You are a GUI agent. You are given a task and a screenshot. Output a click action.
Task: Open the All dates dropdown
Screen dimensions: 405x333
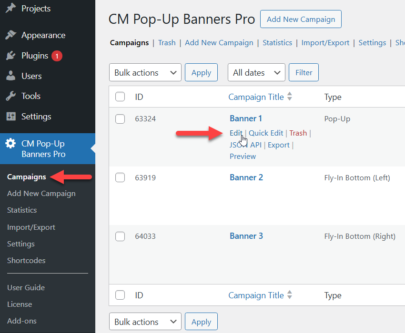click(x=256, y=72)
